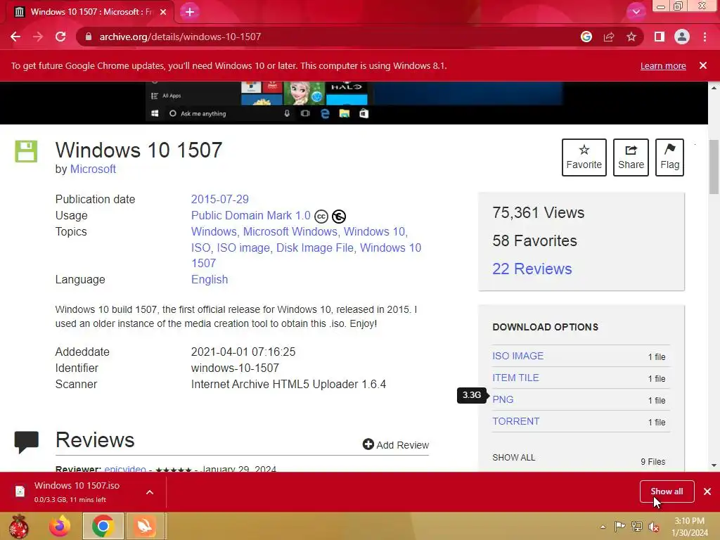Close the downloads bar
The image size is (720, 540).
click(707, 491)
